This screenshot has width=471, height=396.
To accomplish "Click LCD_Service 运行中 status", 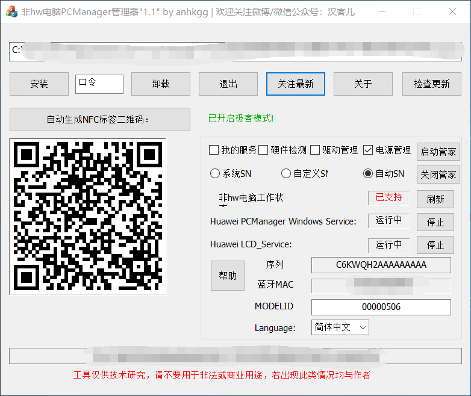I will pos(389,245).
